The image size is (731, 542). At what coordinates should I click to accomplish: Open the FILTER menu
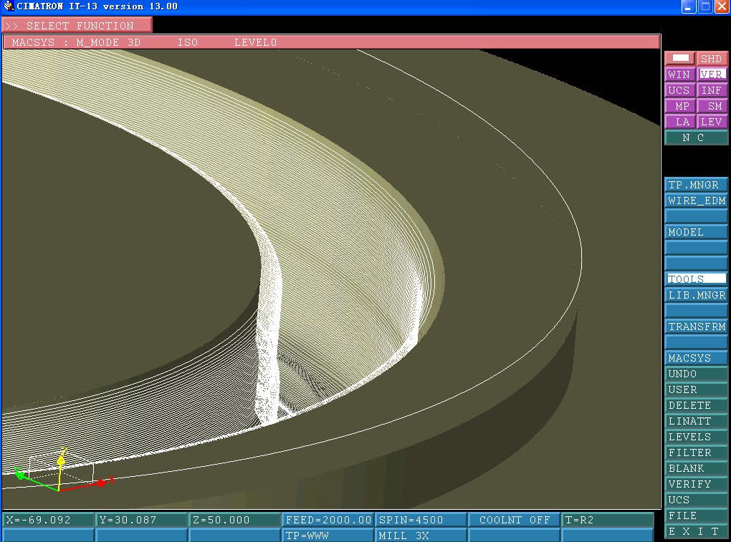[x=696, y=453]
